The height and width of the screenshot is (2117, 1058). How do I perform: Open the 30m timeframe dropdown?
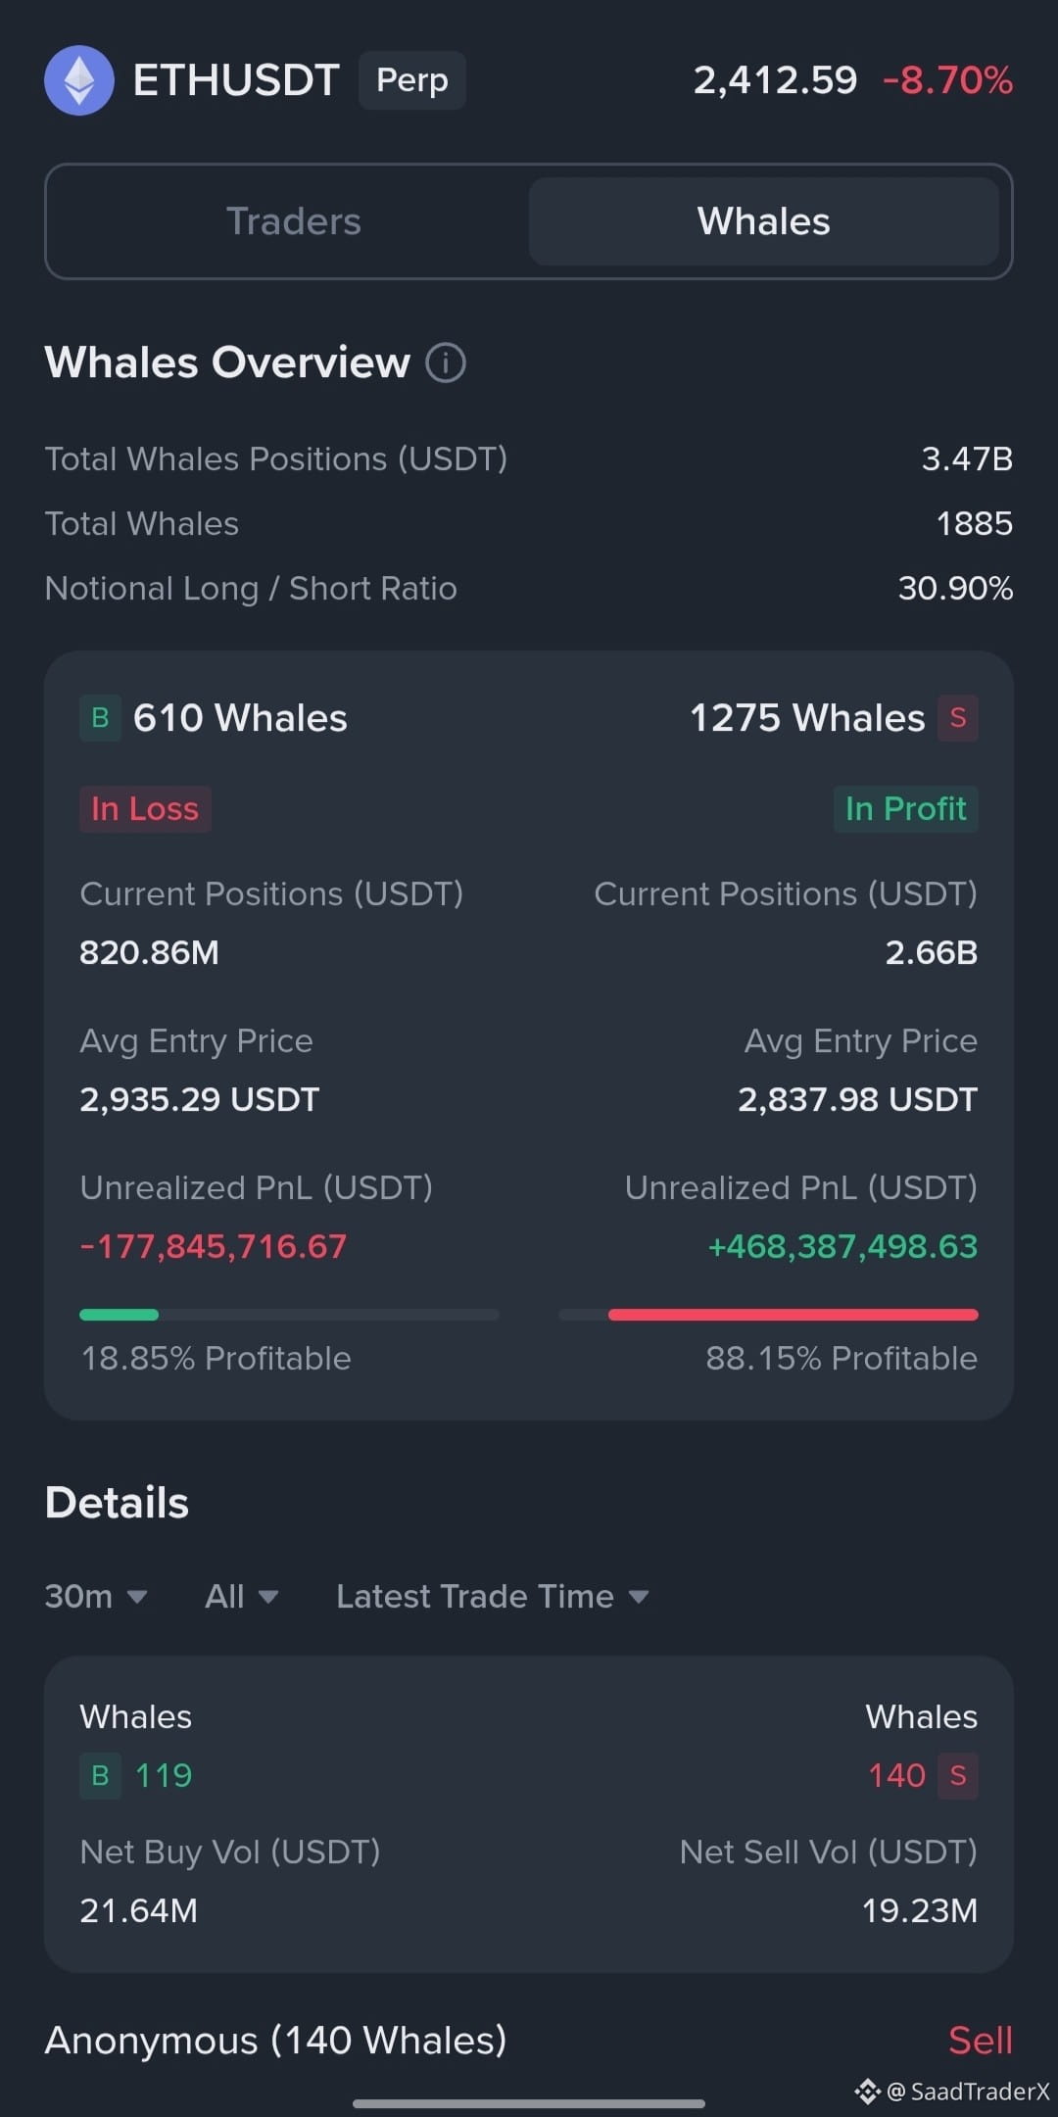96,1597
